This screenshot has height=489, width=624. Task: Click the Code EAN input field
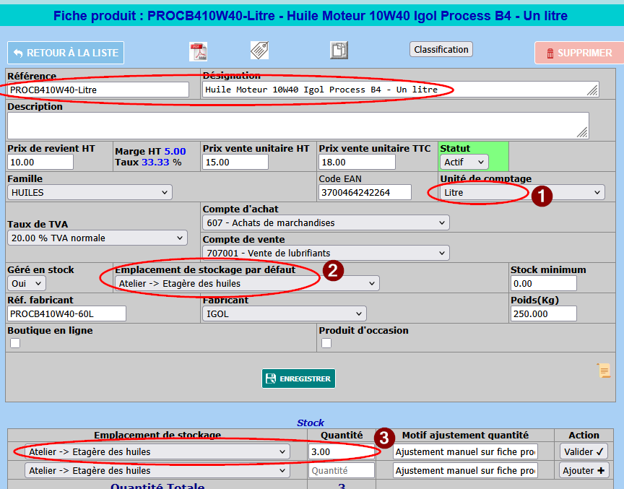tap(365, 192)
